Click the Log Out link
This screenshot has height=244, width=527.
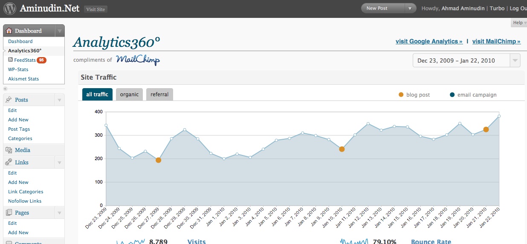(x=518, y=8)
